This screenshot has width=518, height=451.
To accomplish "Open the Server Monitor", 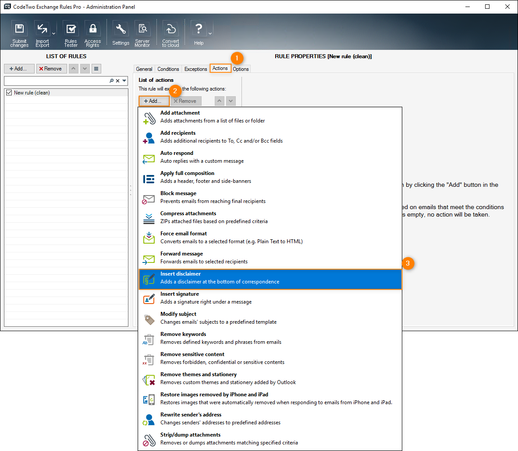I will (x=142, y=34).
